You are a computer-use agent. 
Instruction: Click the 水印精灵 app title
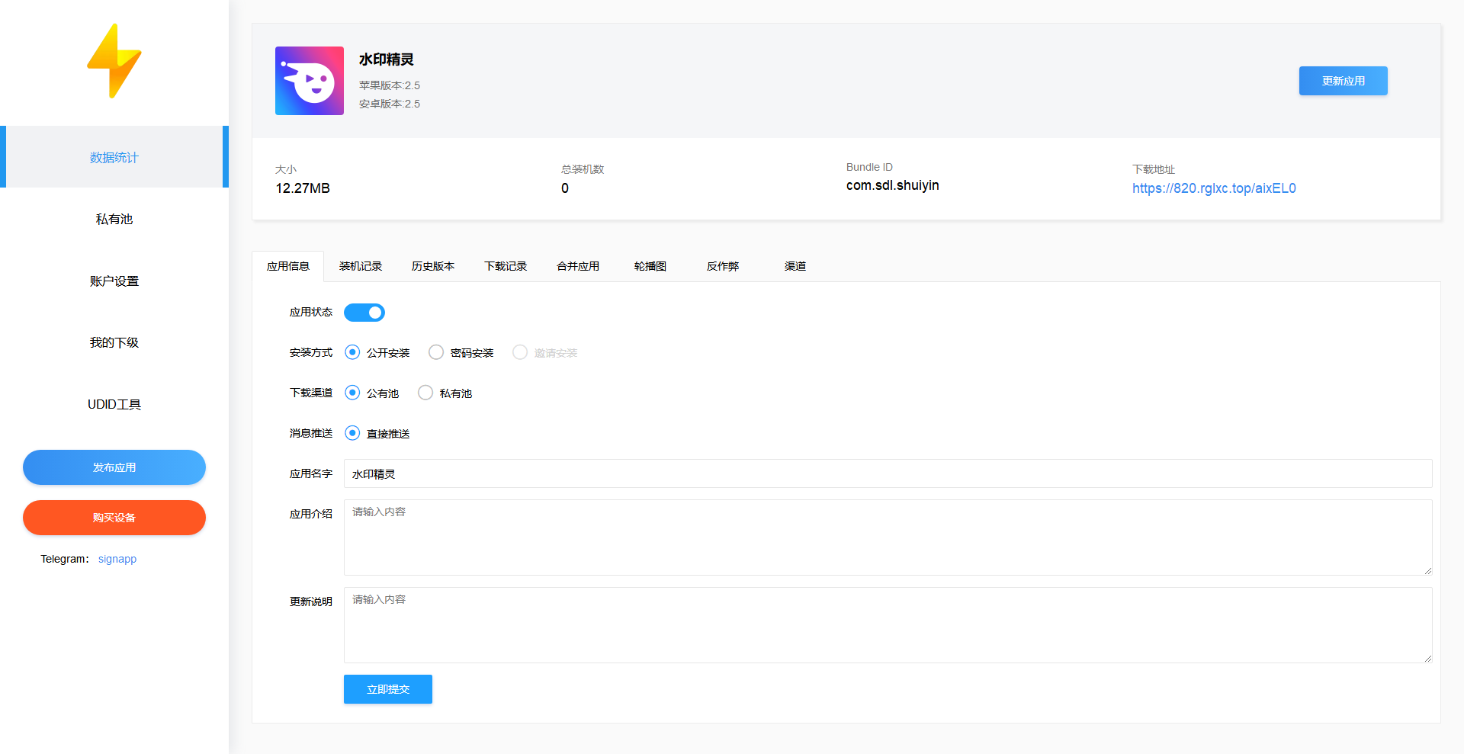point(387,59)
